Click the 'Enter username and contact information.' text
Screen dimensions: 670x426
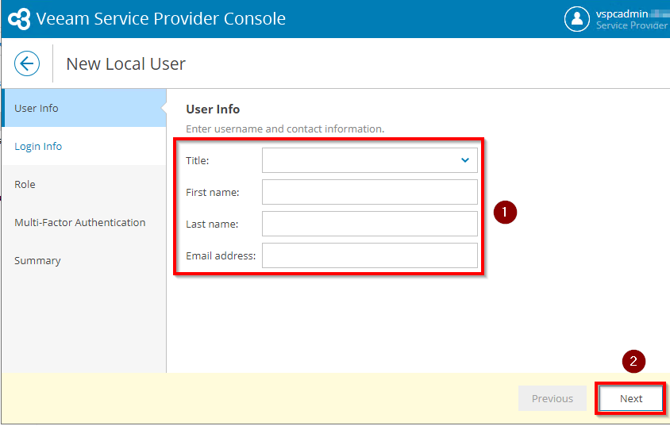[x=285, y=129]
